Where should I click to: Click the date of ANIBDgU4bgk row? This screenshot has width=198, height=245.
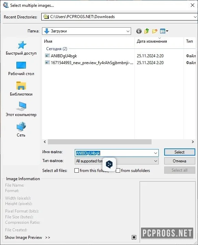tap(150, 56)
